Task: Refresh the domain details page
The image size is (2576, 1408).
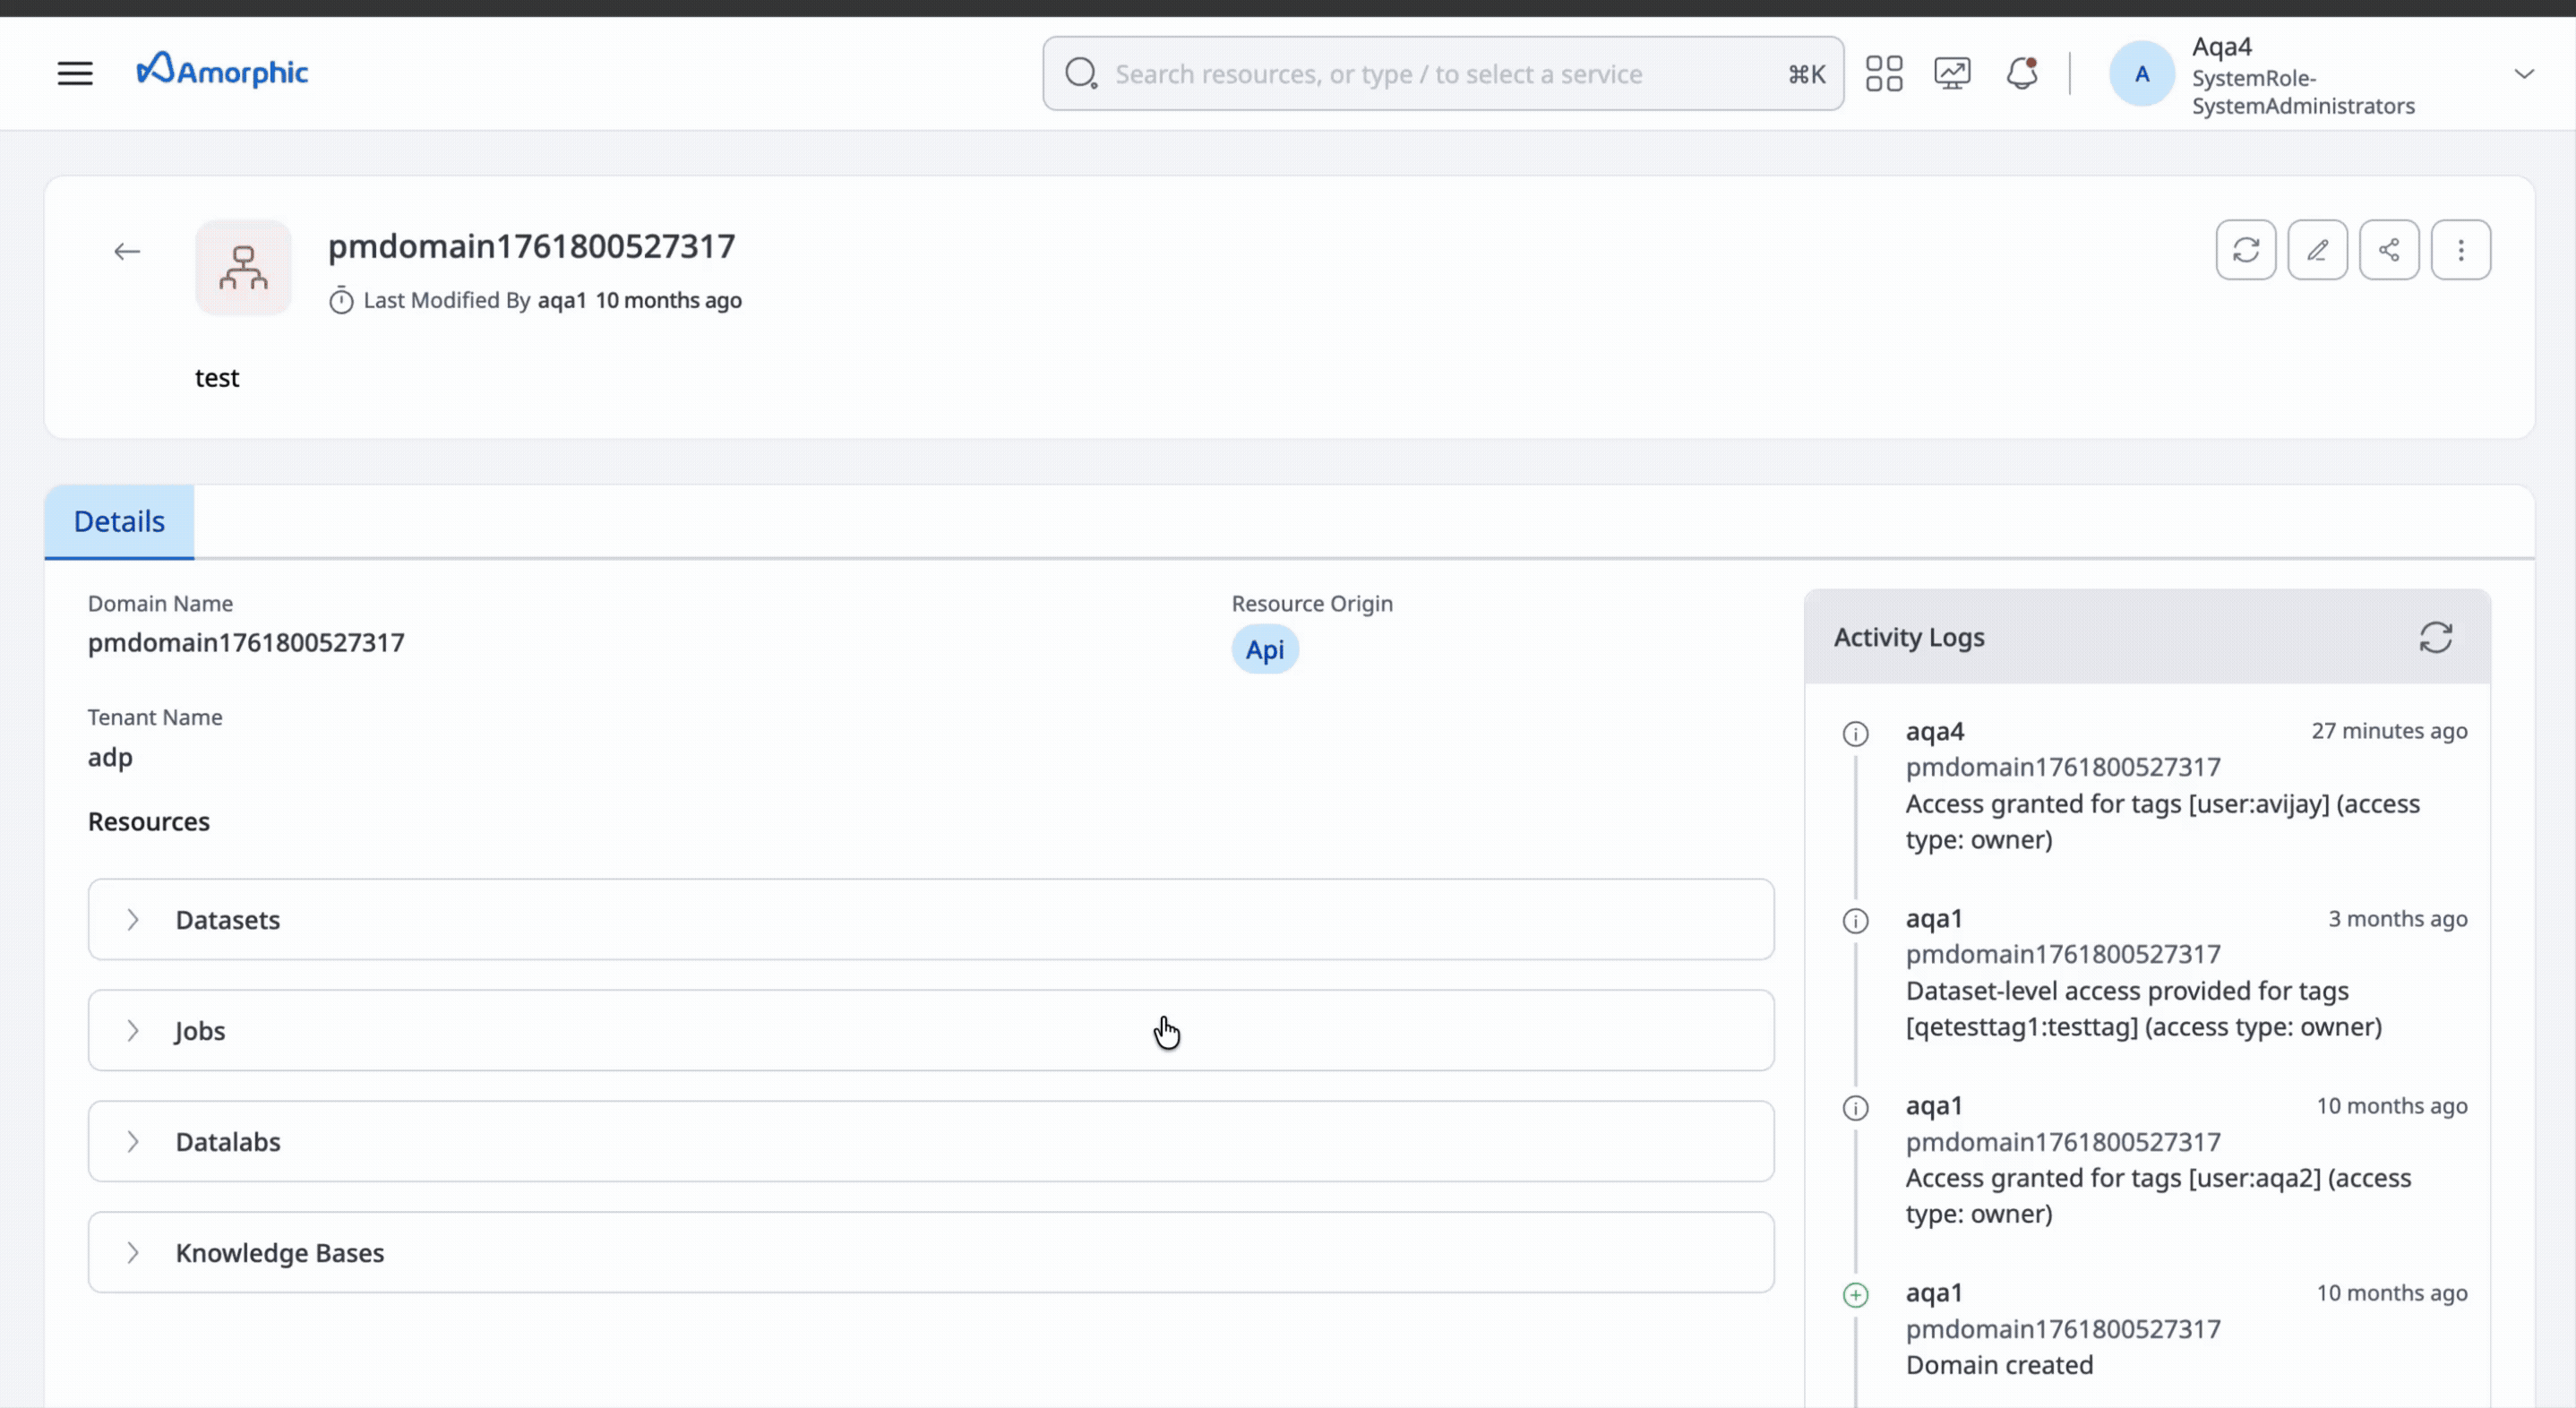Action: click(2246, 250)
